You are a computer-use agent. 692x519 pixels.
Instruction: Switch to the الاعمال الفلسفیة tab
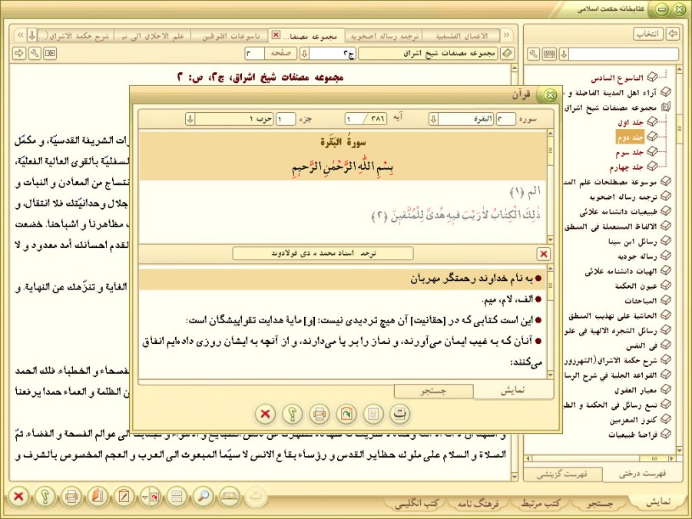pyautogui.click(x=461, y=36)
